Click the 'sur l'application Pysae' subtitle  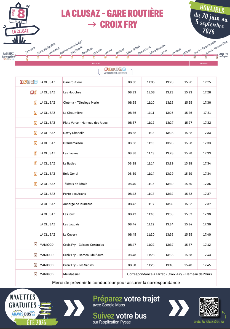pyautogui.click(x=112, y=322)
